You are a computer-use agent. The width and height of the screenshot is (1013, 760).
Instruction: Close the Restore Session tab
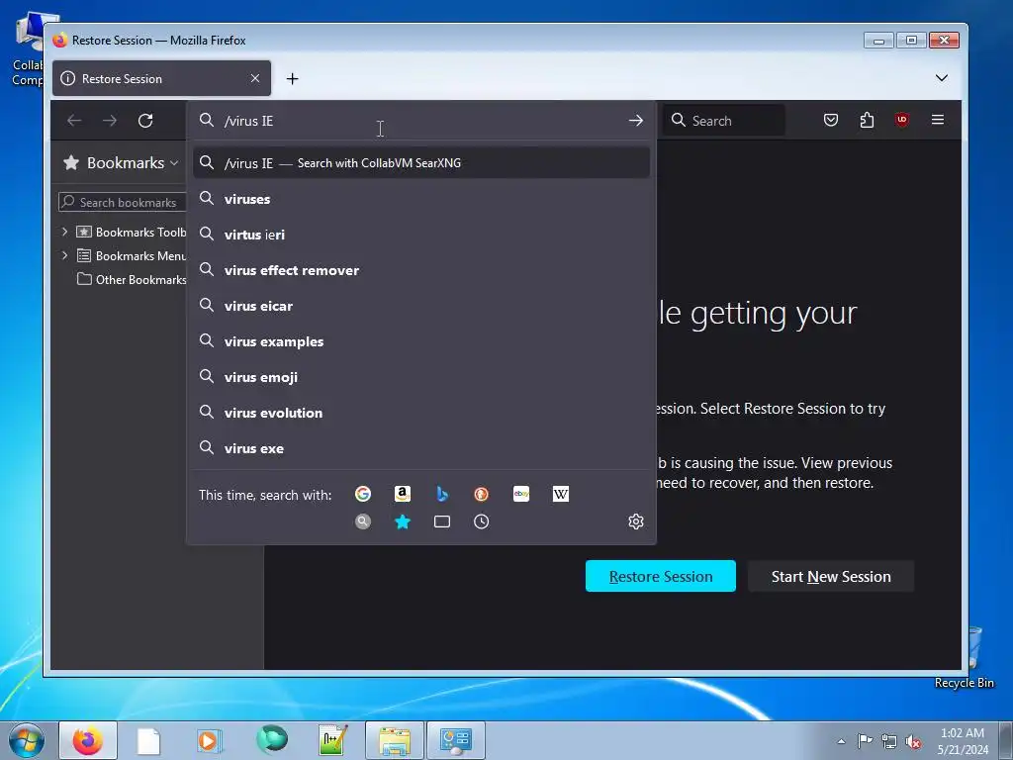[255, 78]
